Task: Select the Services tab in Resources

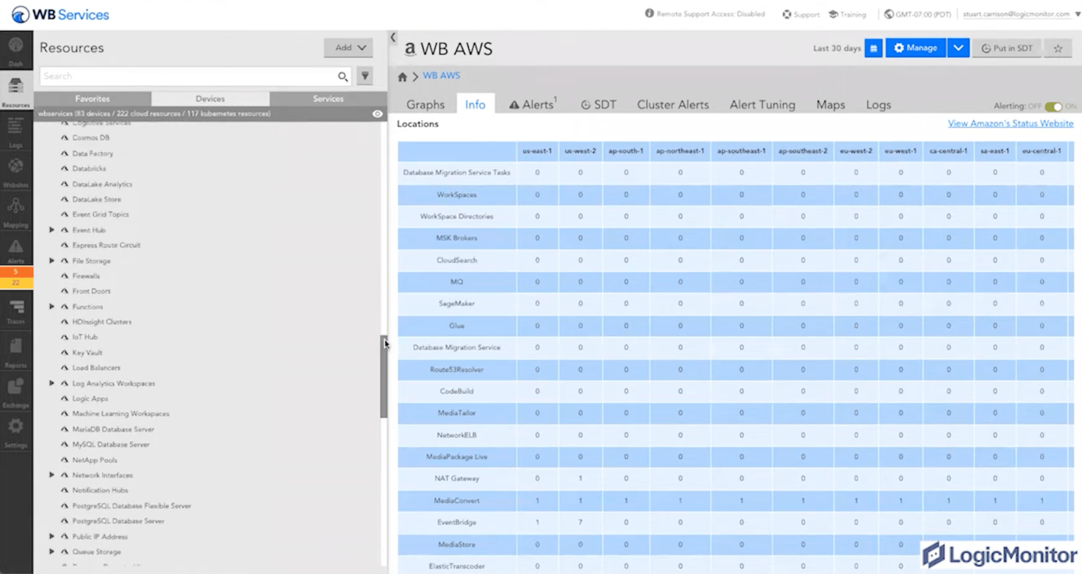Action: coord(328,99)
